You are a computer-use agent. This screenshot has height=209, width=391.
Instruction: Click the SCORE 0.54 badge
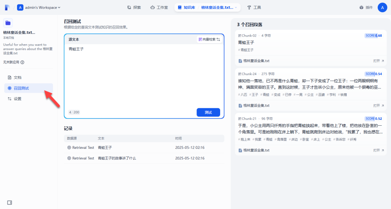pos(374,74)
